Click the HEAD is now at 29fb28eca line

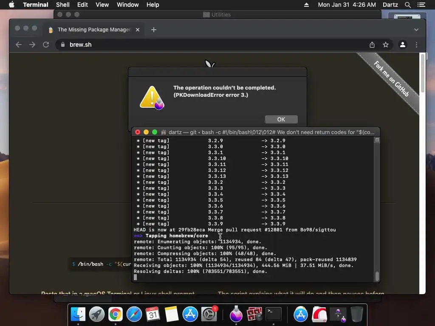[x=234, y=230]
